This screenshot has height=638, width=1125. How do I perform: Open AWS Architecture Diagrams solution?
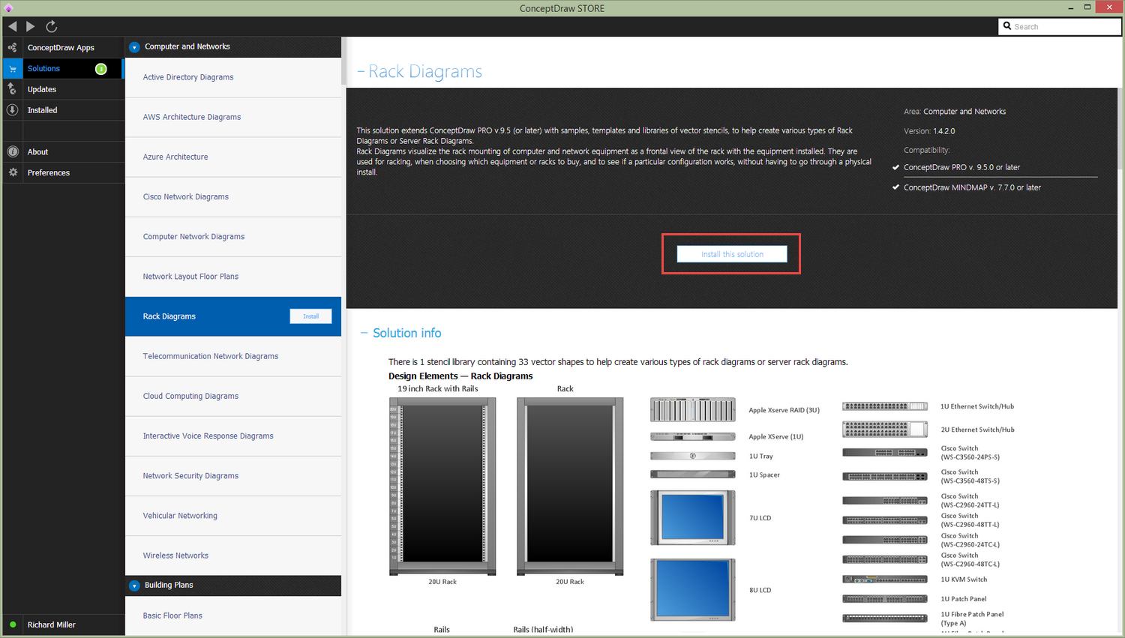point(233,117)
